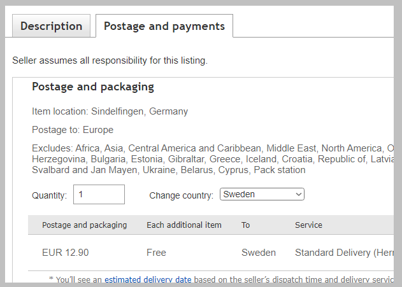Click the item location Sindelfingen, Germany text
This screenshot has width=402, height=287.
(x=110, y=111)
